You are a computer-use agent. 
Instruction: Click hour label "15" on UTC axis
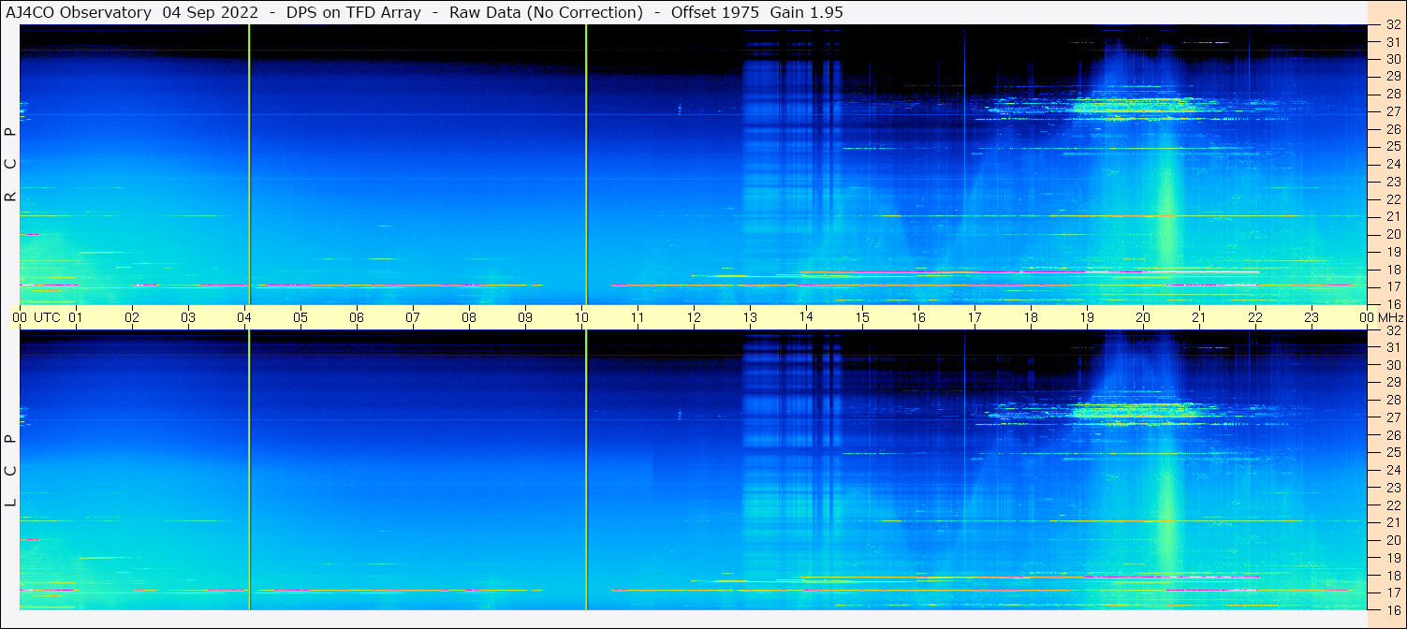pyautogui.click(x=862, y=317)
